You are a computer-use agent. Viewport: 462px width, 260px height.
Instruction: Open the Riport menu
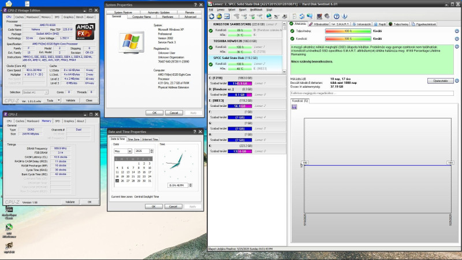(243, 10)
